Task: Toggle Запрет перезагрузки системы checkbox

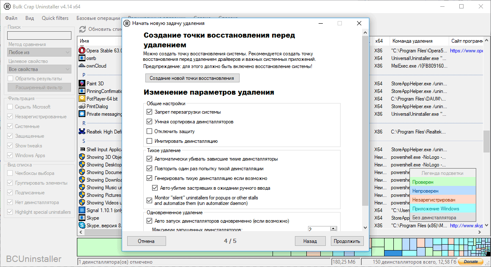Action: coord(149,112)
